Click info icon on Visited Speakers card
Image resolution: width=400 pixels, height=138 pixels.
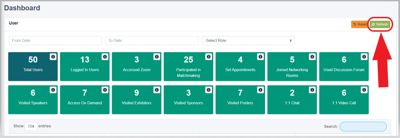[x=53, y=90]
